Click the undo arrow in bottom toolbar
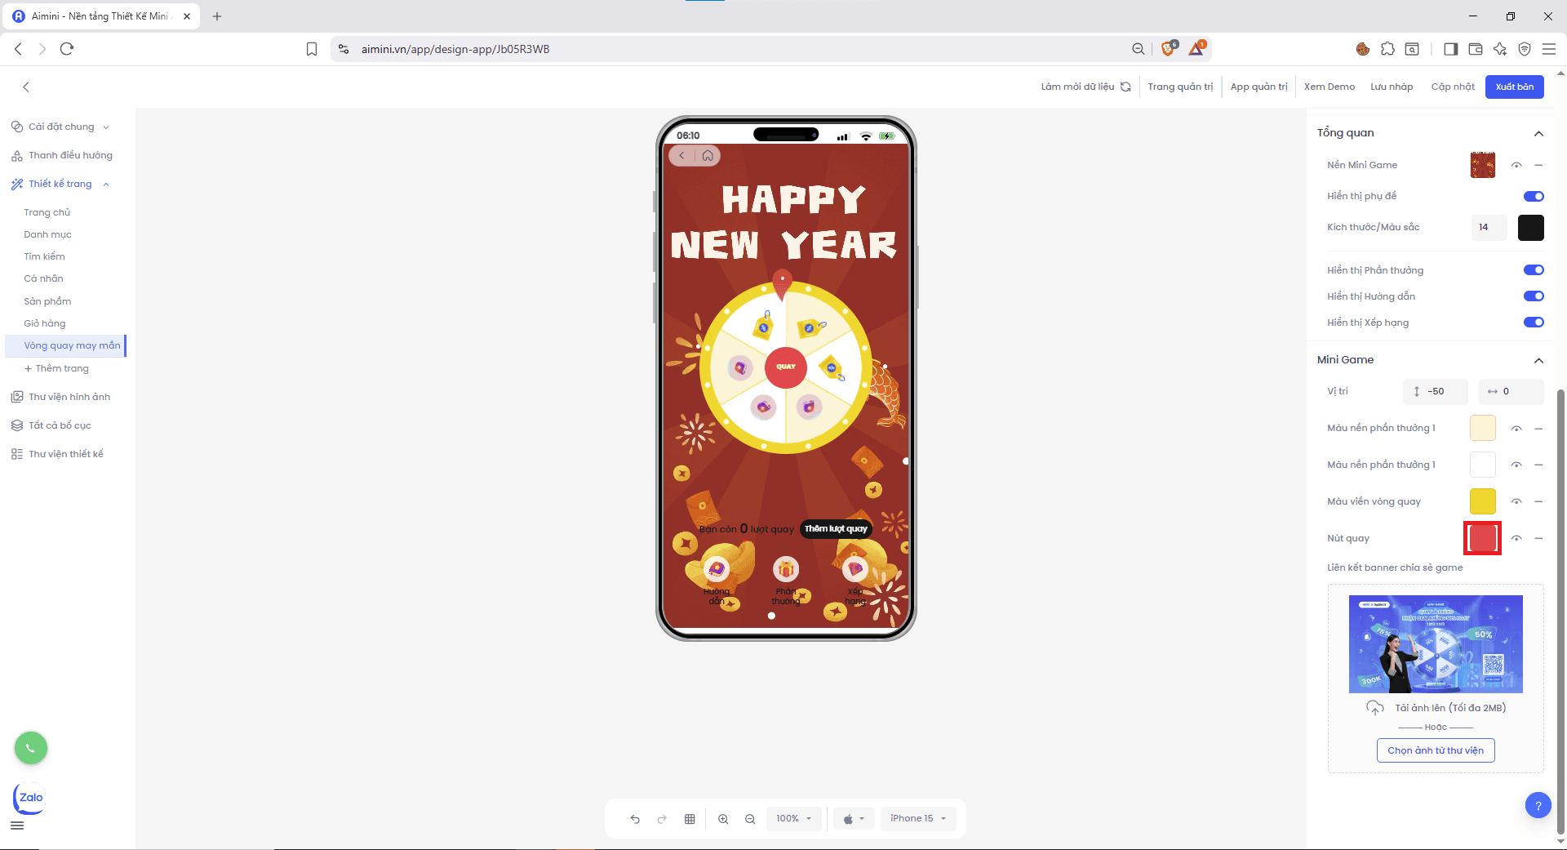Screen dimensions: 1567x850 pos(635,819)
